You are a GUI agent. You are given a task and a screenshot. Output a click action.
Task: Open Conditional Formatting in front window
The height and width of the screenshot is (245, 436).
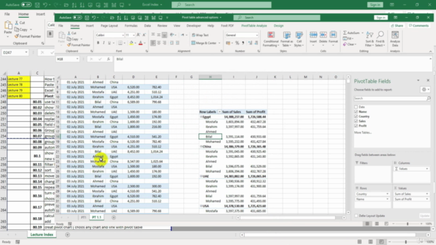pyautogui.click(x=271, y=39)
